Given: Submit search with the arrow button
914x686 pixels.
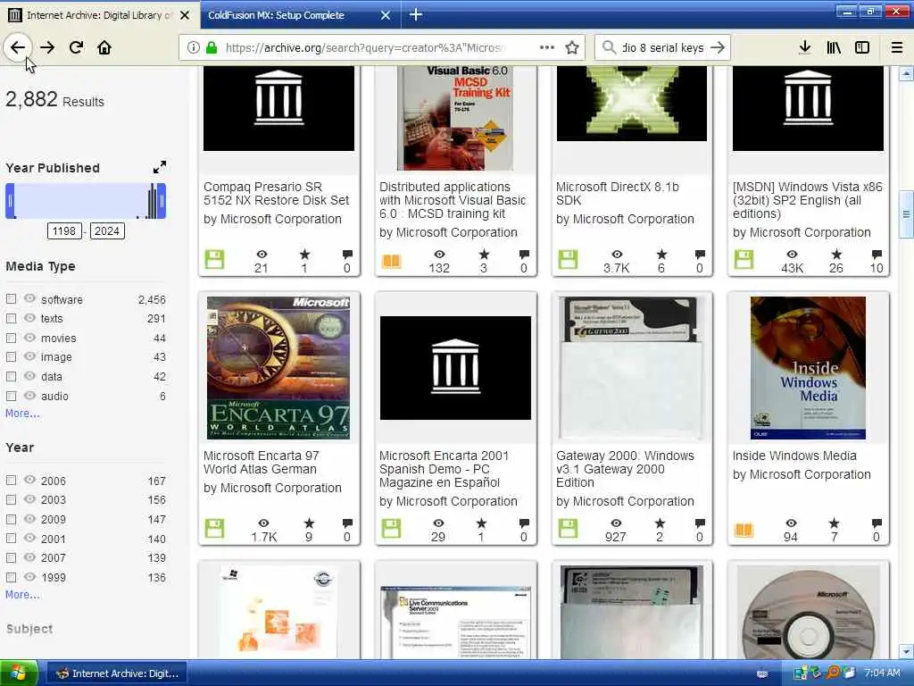Looking at the screenshot, I should click(x=719, y=47).
